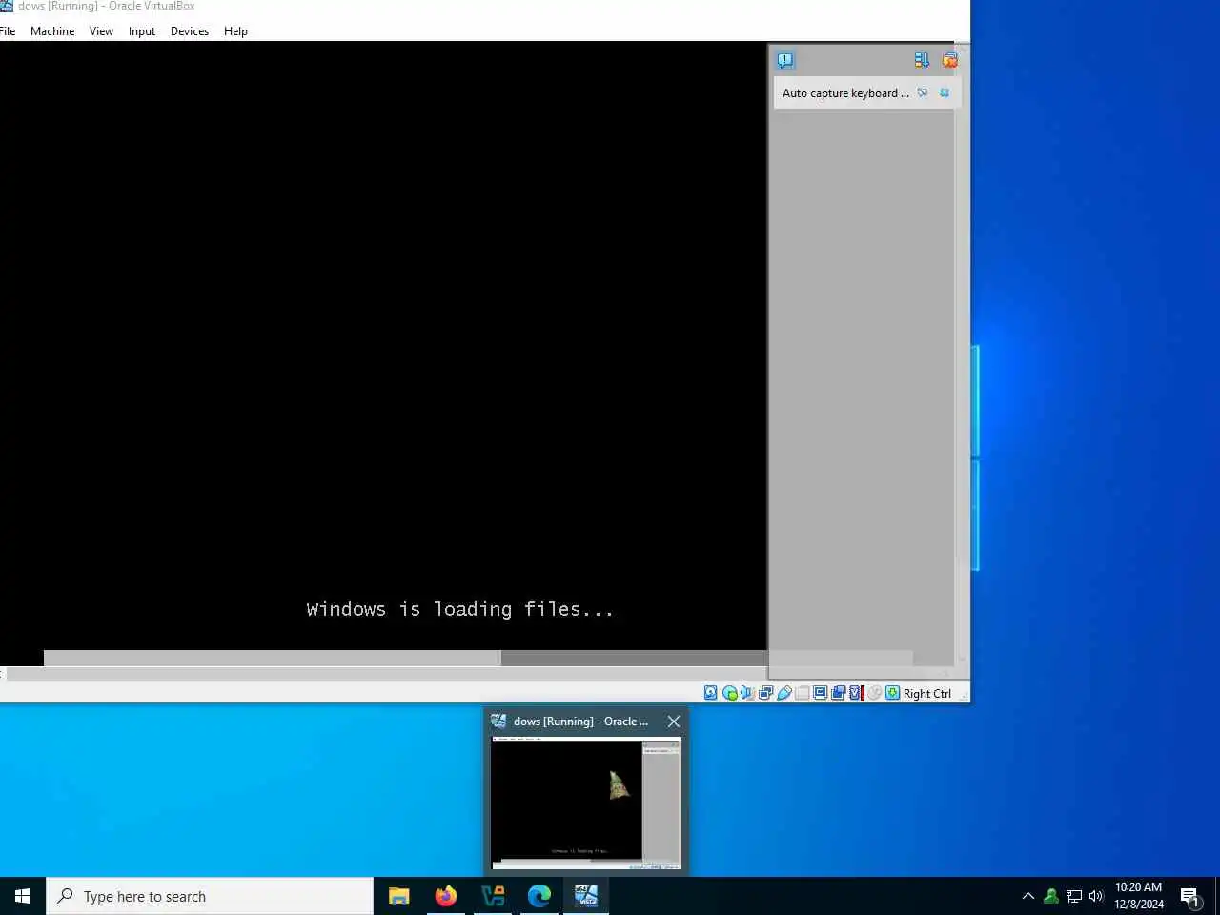Click the optical disk status icon
Viewport: 1220px width, 915px height.
(730, 693)
